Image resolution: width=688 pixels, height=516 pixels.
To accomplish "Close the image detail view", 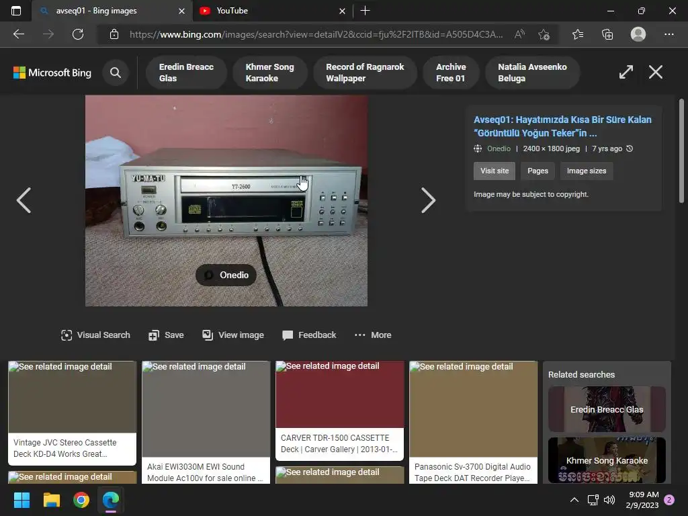I will point(656,72).
